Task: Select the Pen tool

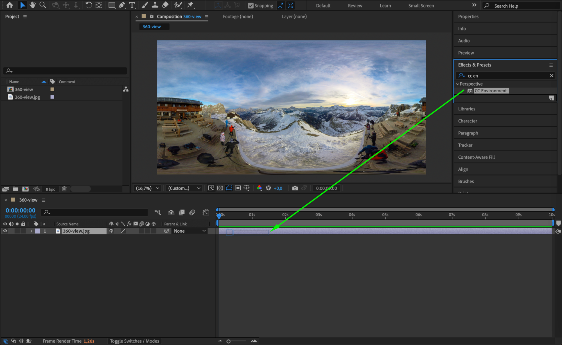Action: 122,5
